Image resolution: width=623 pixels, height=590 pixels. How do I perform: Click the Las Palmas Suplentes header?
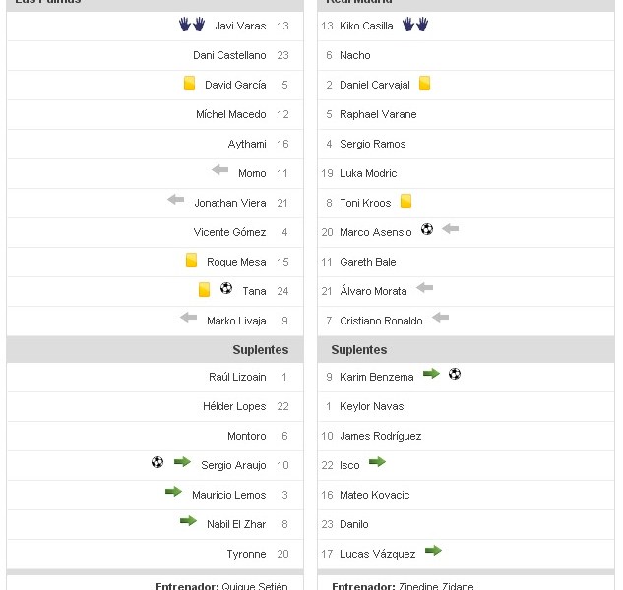[260, 350]
